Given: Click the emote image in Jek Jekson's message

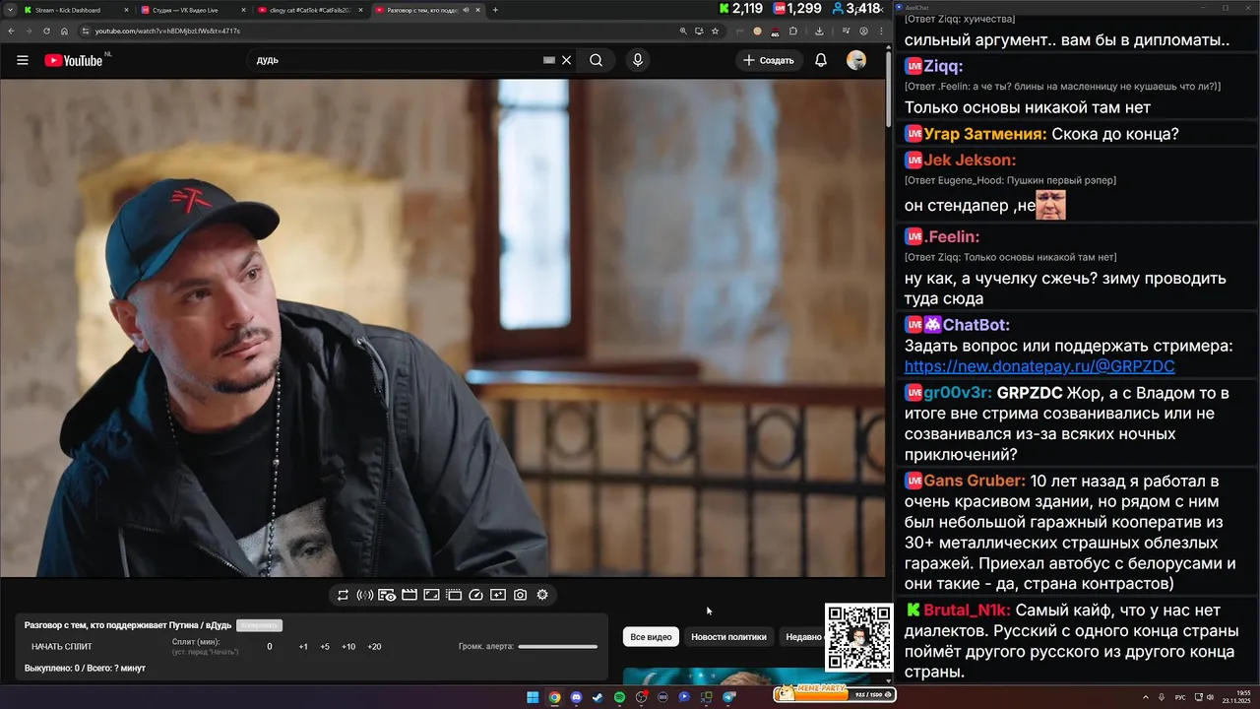Looking at the screenshot, I should (x=1050, y=205).
